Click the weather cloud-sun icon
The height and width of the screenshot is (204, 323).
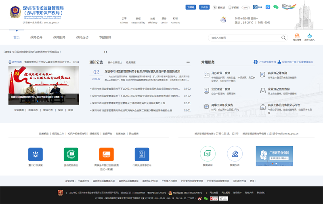click(223, 20)
